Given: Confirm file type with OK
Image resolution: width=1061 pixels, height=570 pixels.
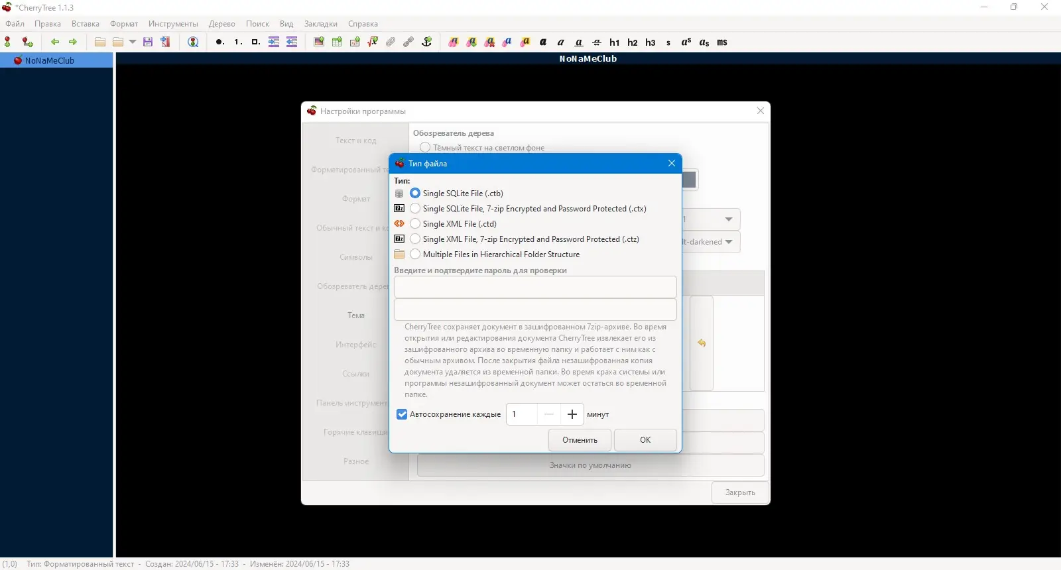Looking at the screenshot, I should pyautogui.click(x=645, y=440).
